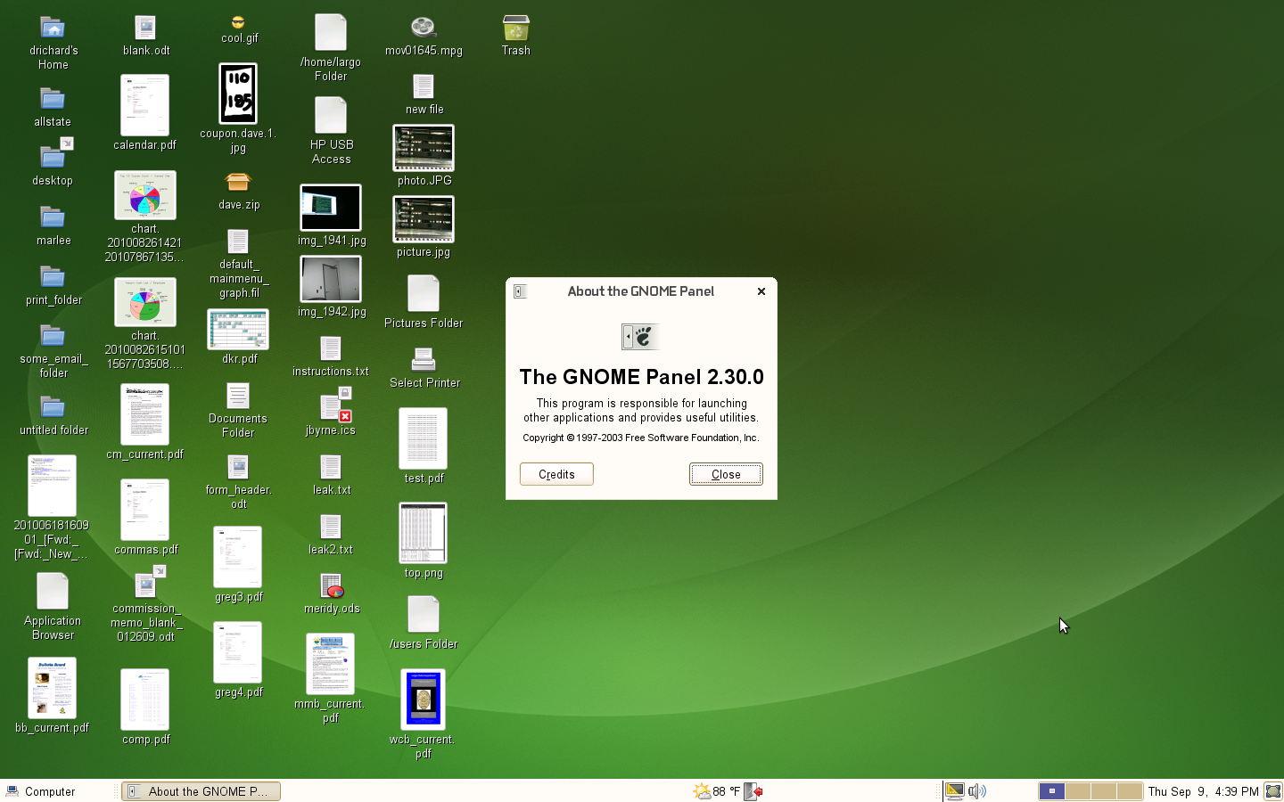Toggle show desktop in the bottom-right corner
The width and height of the screenshot is (1284, 802).
point(1272,791)
